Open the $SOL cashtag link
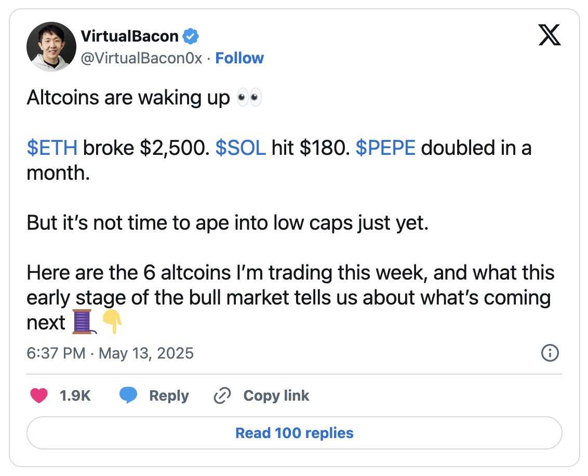This screenshot has width=588, height=476. pos(240,148)
